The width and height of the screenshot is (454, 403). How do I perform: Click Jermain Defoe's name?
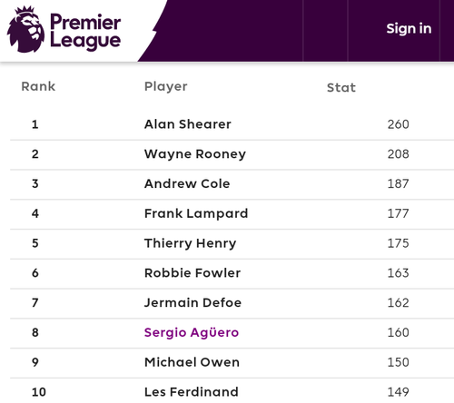192,302
